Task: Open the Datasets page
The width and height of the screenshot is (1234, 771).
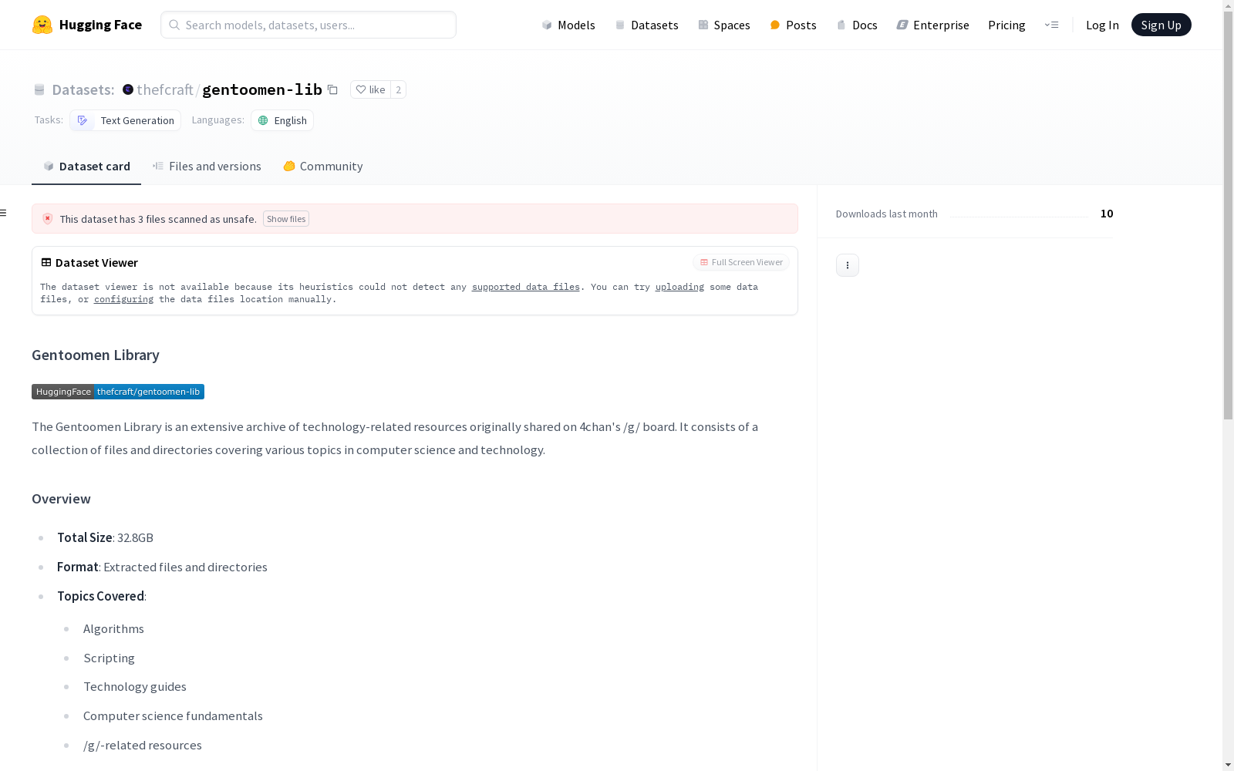Action: click(x=646, y=25)
